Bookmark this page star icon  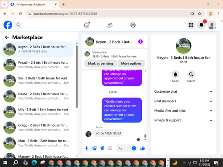point(199,14)
